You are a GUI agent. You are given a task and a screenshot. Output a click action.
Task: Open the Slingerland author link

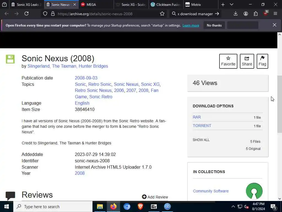(x=39, y=66)
